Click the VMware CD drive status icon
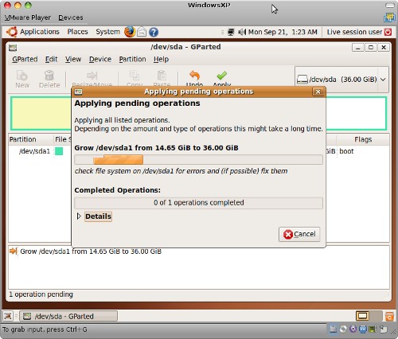Viewport: 398px width, 339px height. pyautogui.click(x=343, y=329)
